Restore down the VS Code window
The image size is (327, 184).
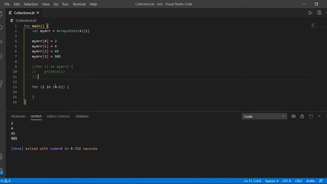point(316,4)
